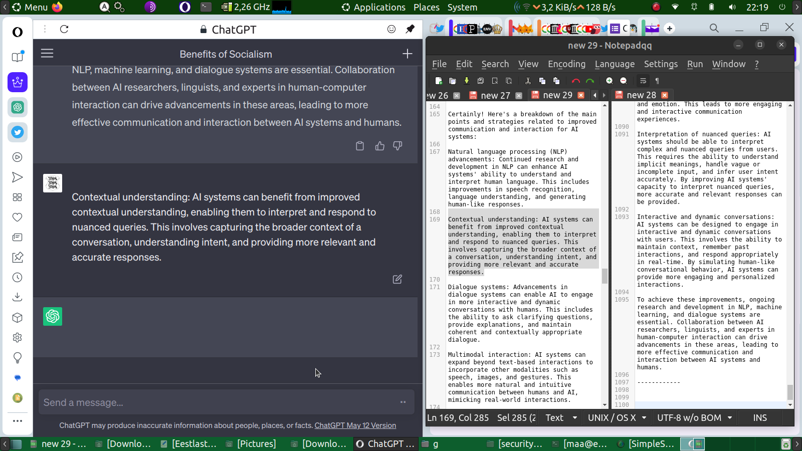Click the Send a message input field
The width and height of the screenshot is (802, 451).
click(x=227, y=402)
